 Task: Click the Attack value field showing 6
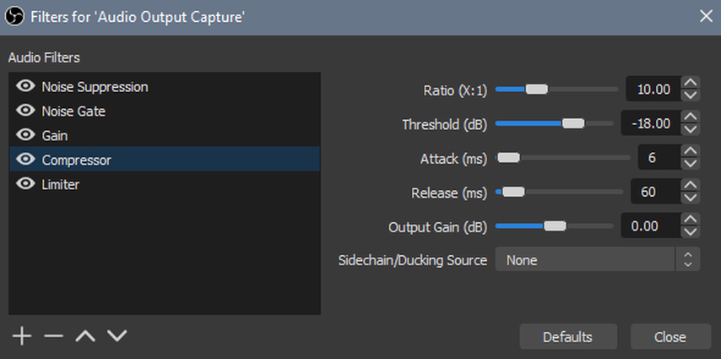660,157
